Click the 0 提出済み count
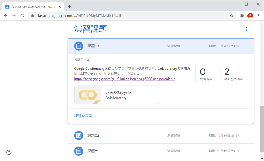The height and width of the screenshot is (161, 264). click(x=206, y=74)
